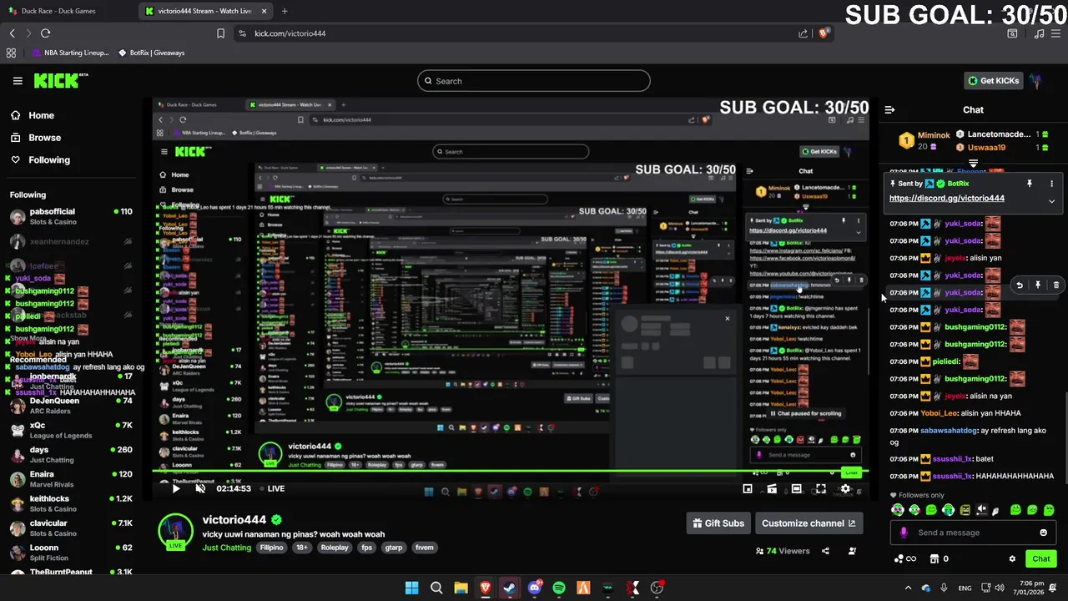Open chat settings gear icon
The image size is (1068, 601).
1012,559
